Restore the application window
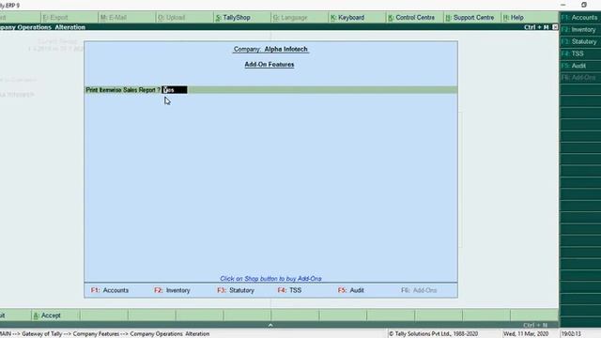601x338 pixels. pyautogui.click(x=584, y=5)
